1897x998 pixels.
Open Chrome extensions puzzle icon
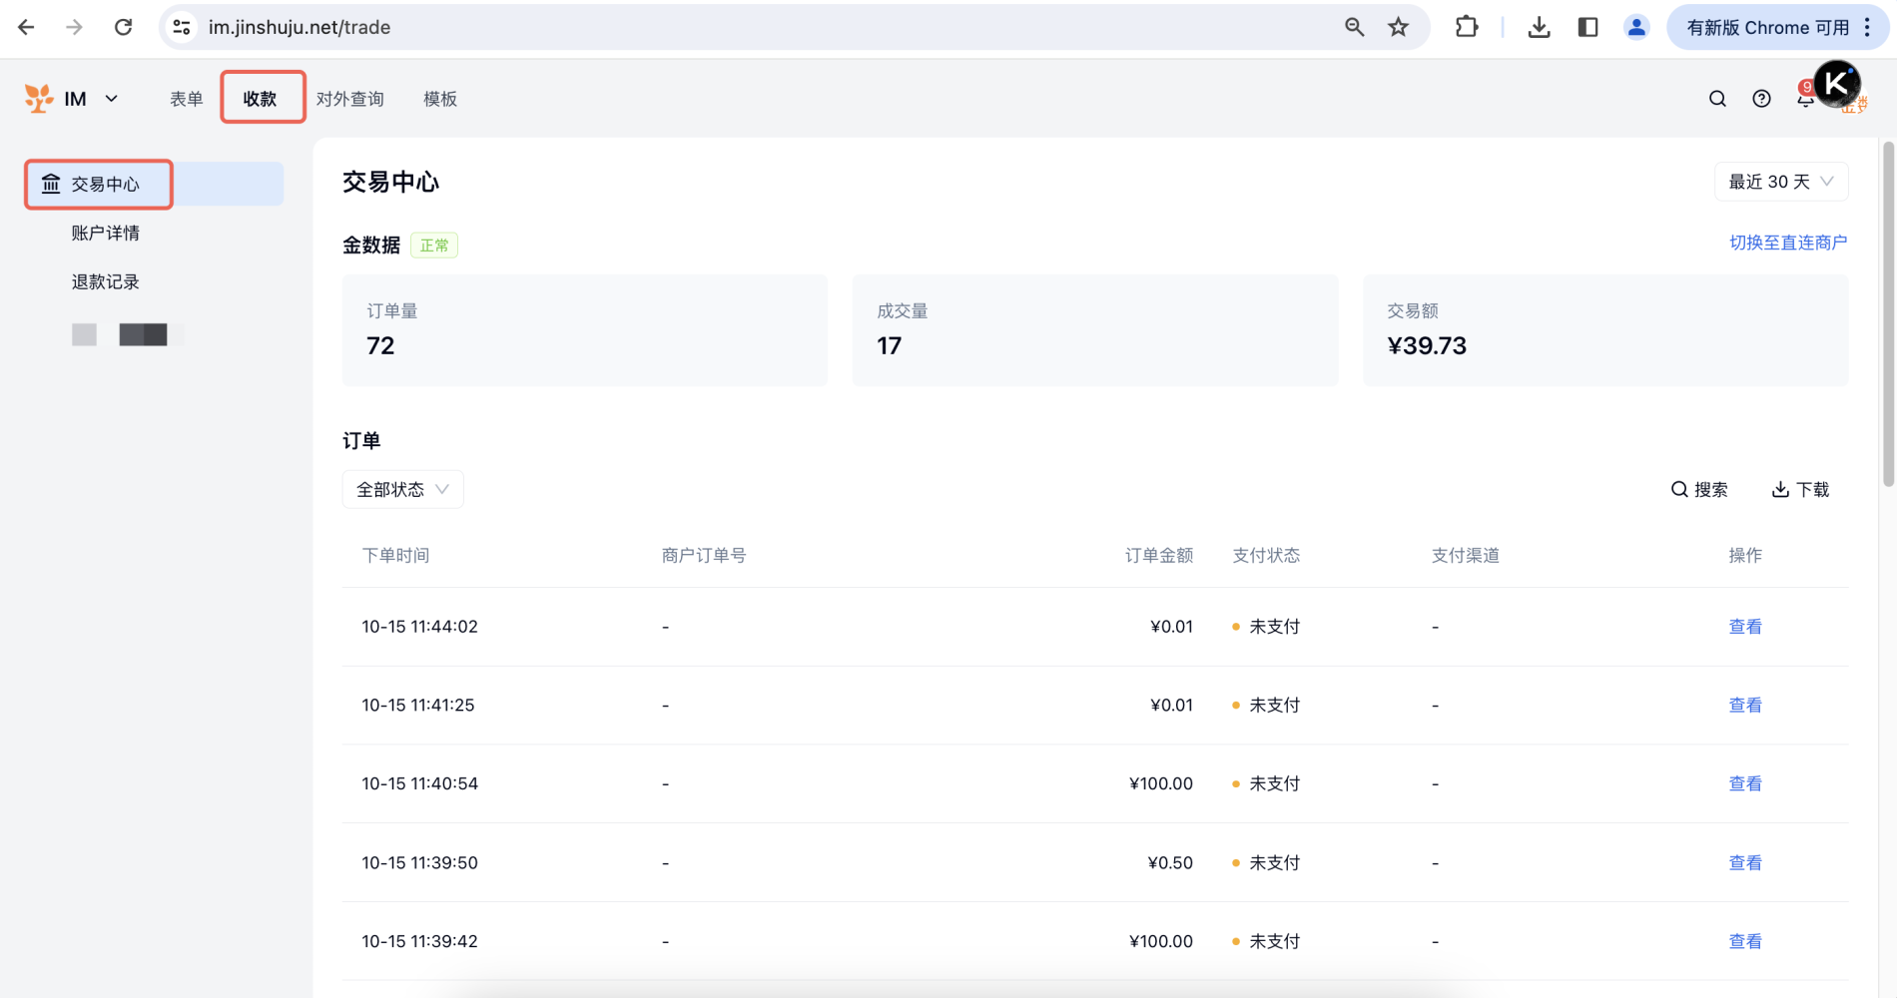(1466, 27)
